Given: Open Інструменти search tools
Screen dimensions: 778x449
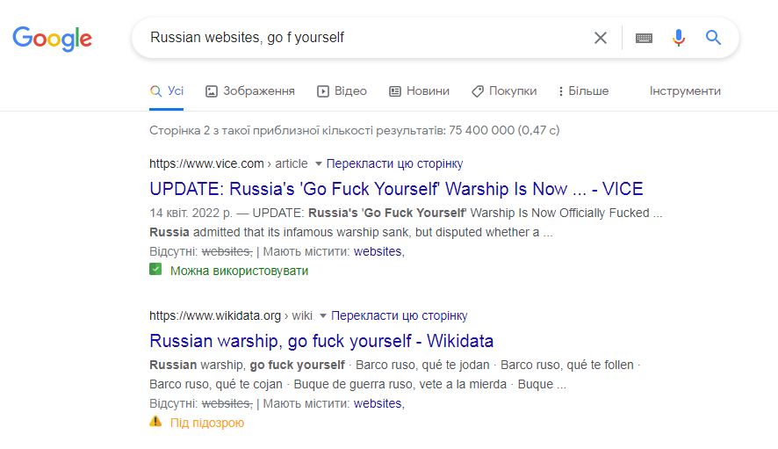Looking at the screenshot, I should (x=685, y=91).
